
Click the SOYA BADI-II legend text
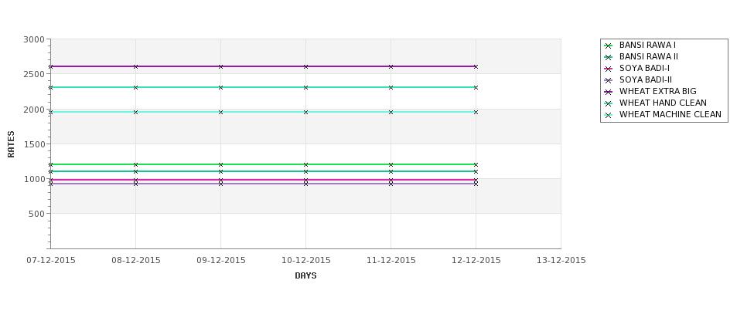click(645, 80)
